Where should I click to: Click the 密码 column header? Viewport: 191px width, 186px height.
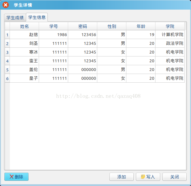point(82,26)
